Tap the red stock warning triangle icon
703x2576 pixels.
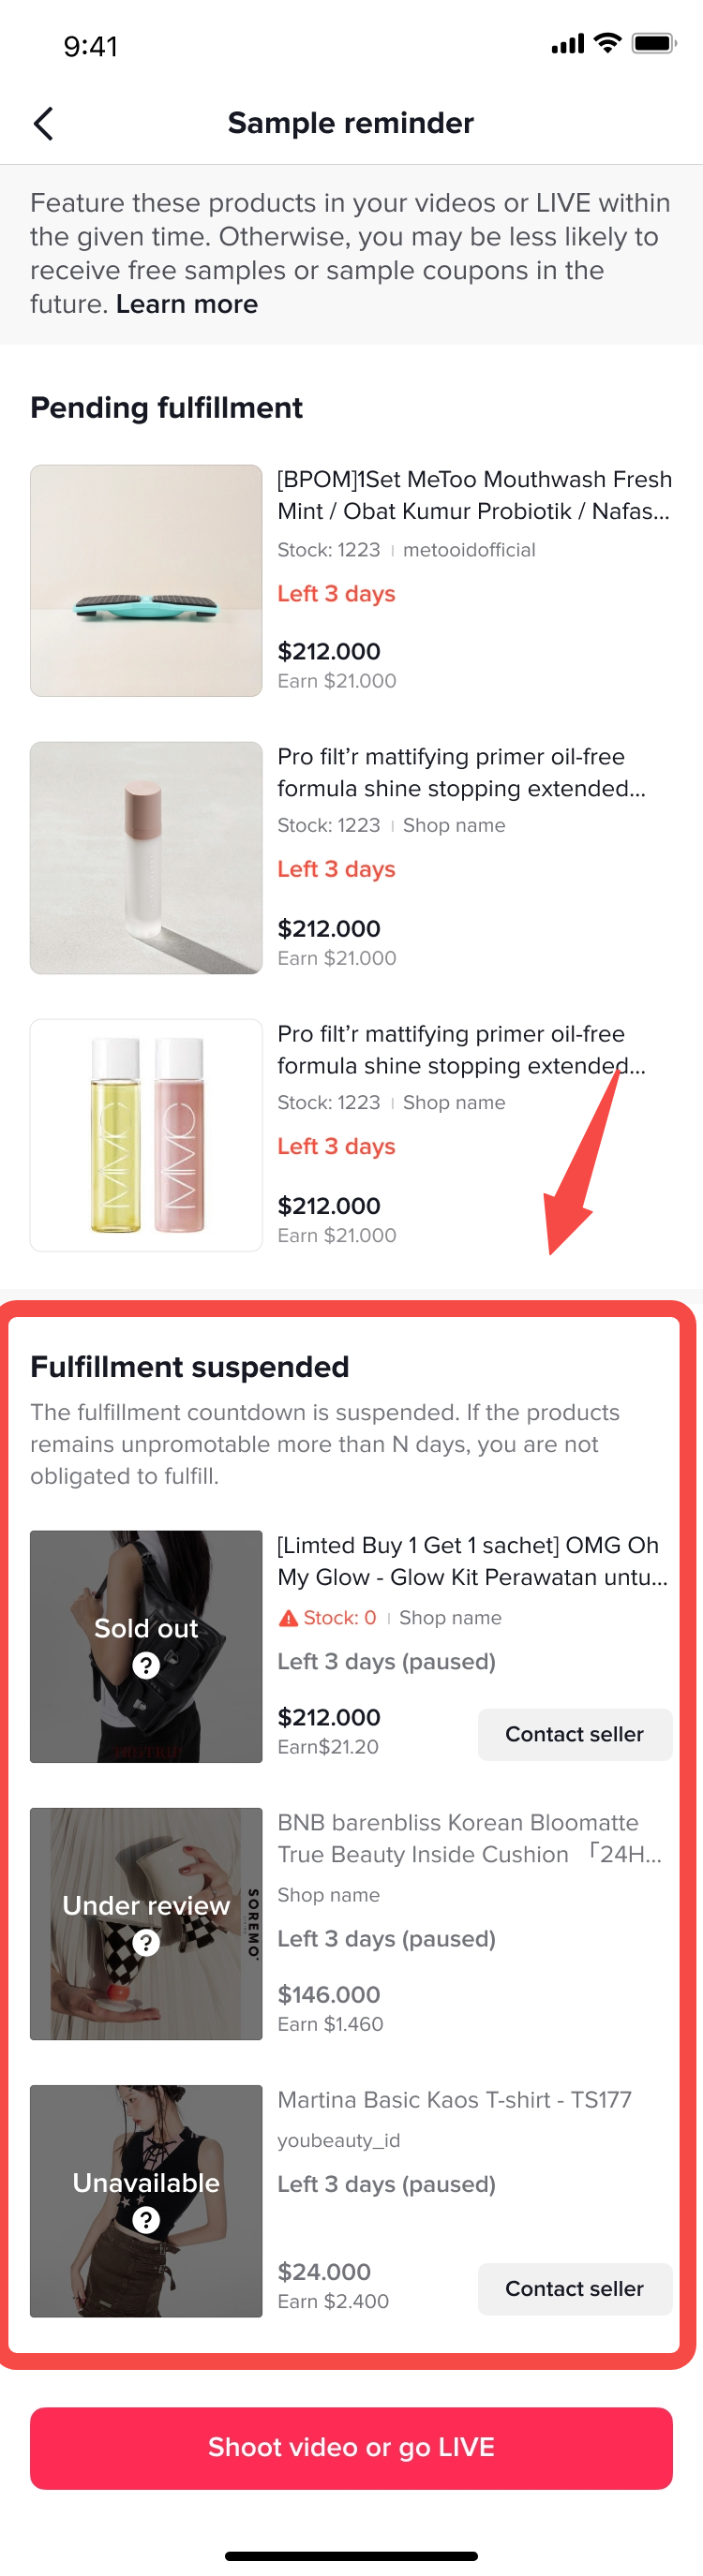pyautogui.click(x=288, y=1618)
